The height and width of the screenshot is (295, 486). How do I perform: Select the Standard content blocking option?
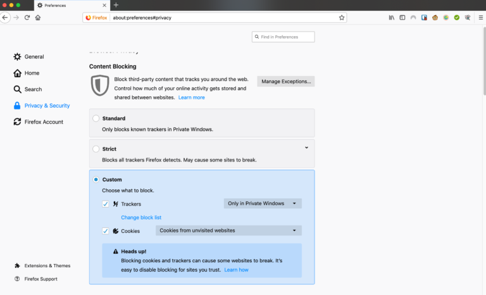pos(96,118)
